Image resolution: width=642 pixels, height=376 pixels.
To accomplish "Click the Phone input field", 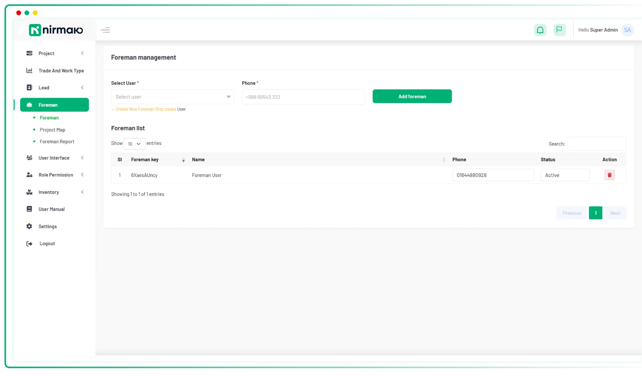I will (303, 96).
